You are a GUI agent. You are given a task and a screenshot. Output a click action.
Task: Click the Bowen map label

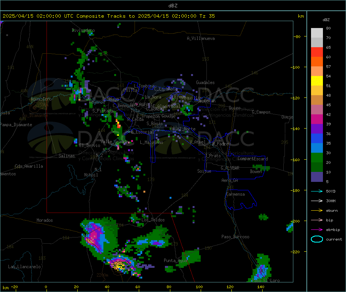click(256, 172)
